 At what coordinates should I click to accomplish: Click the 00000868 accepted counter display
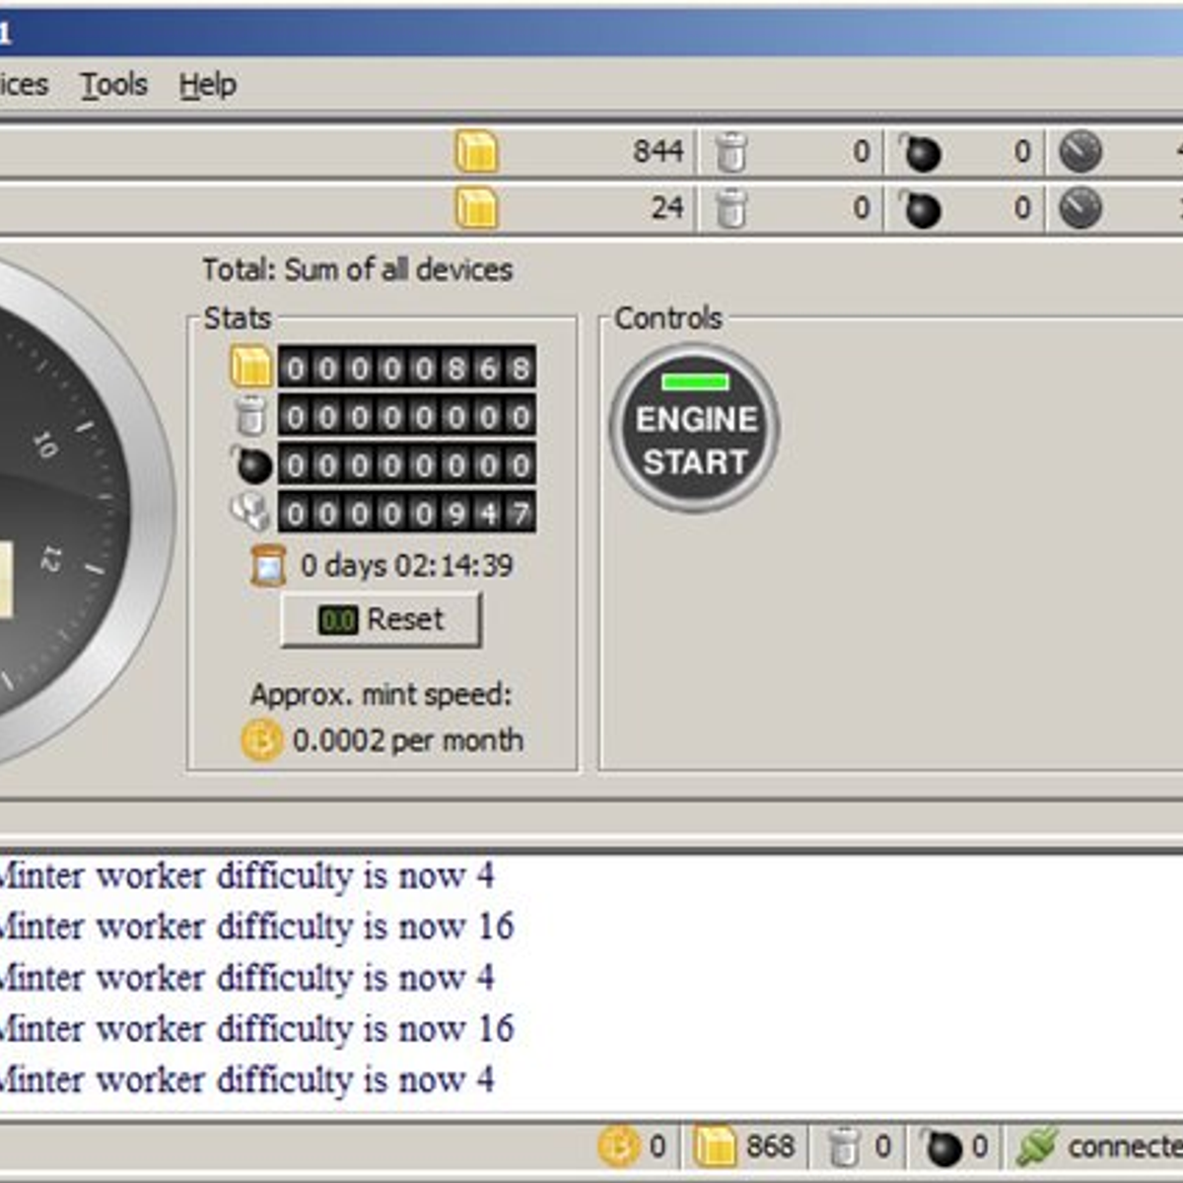[x=407, y=369]
